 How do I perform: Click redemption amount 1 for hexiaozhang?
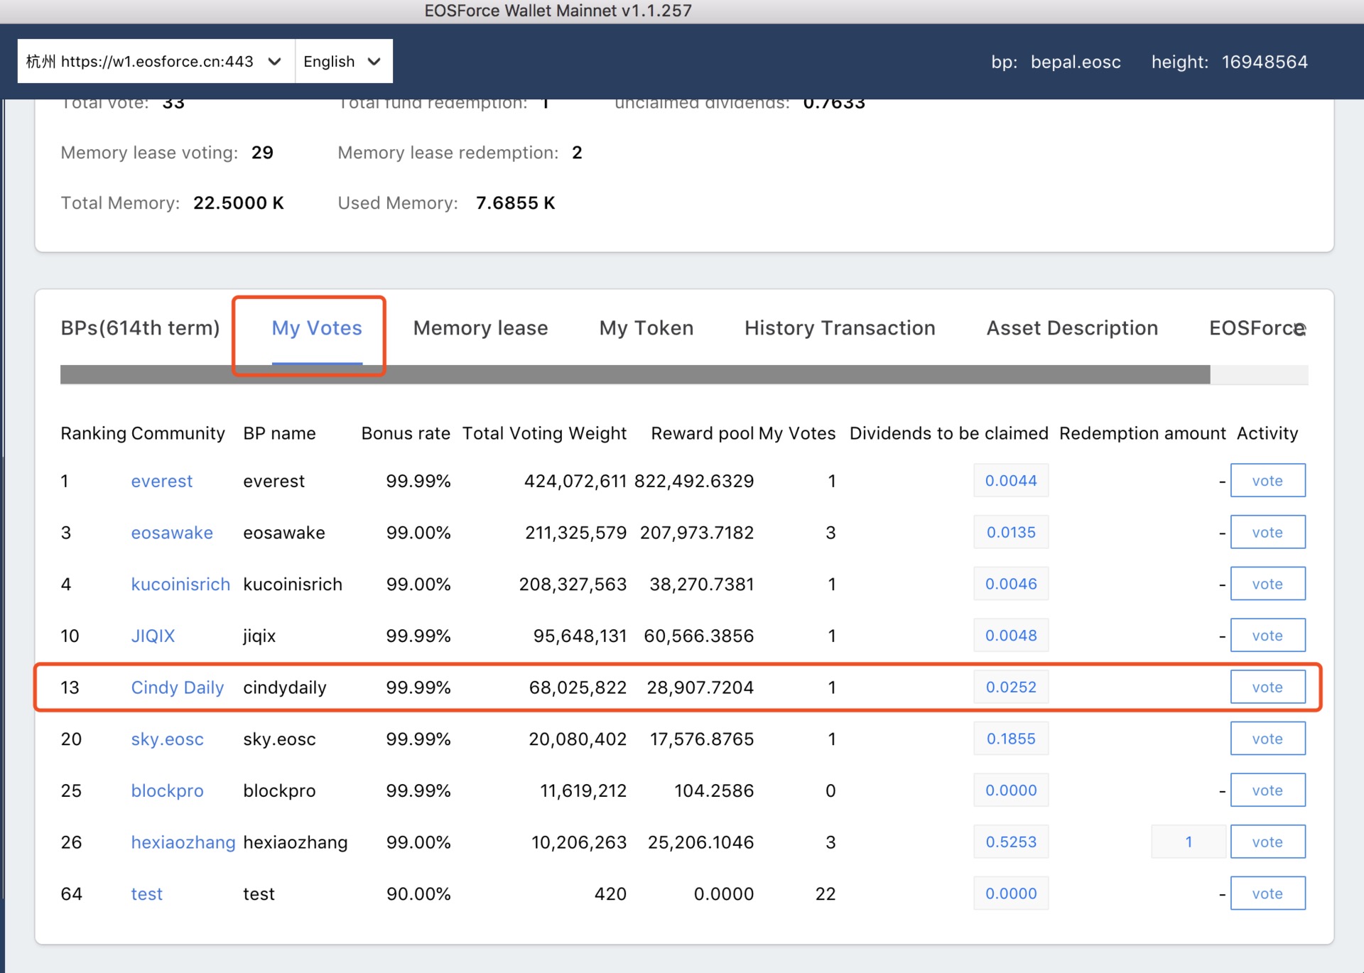[x=1189, y=842]
